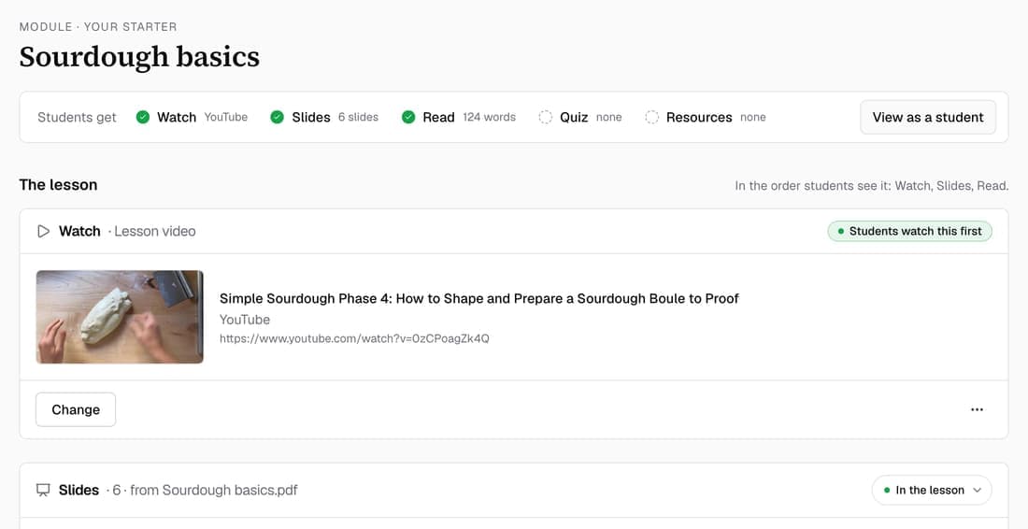Select the Read 124 words item
This screenshot has width=1028, height=529.
click(x=459, y=118)
